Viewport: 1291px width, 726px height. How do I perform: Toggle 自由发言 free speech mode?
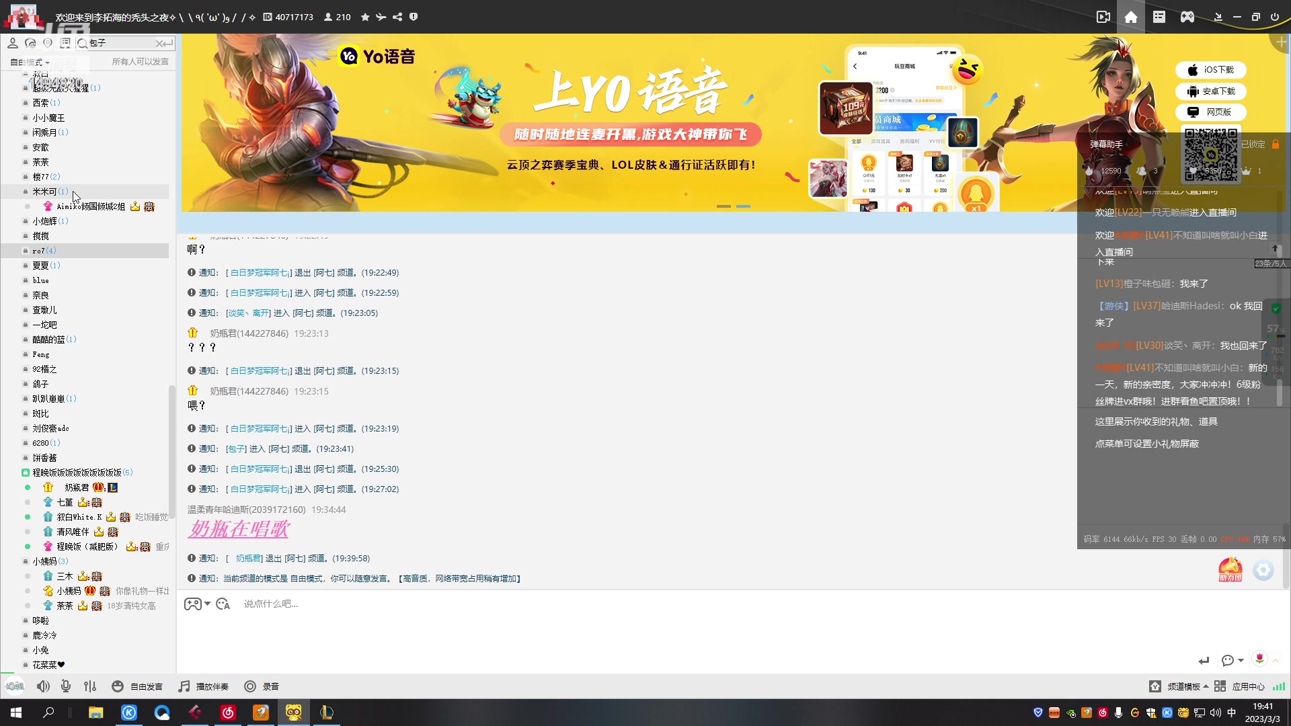[x=137, y=686]
